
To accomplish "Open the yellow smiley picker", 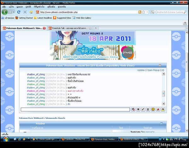I will point(153,110).
